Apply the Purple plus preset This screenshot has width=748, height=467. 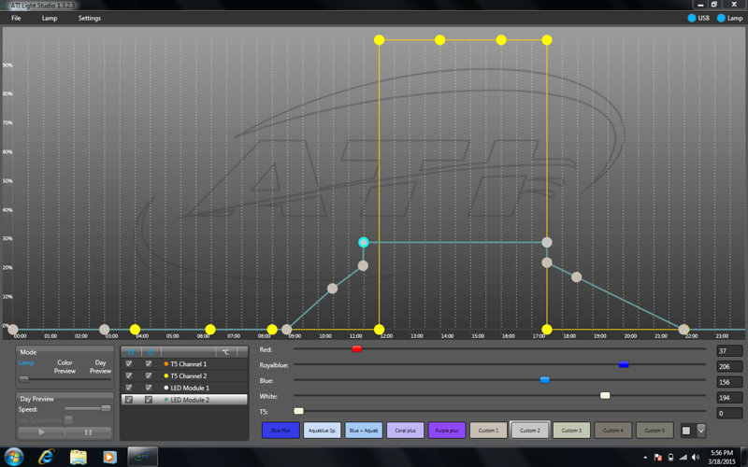coord(447,431)
